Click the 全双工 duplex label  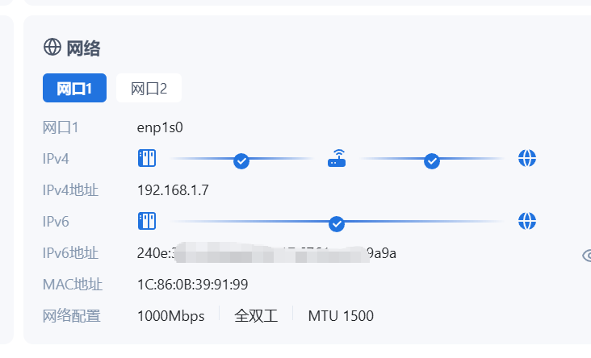256,316
